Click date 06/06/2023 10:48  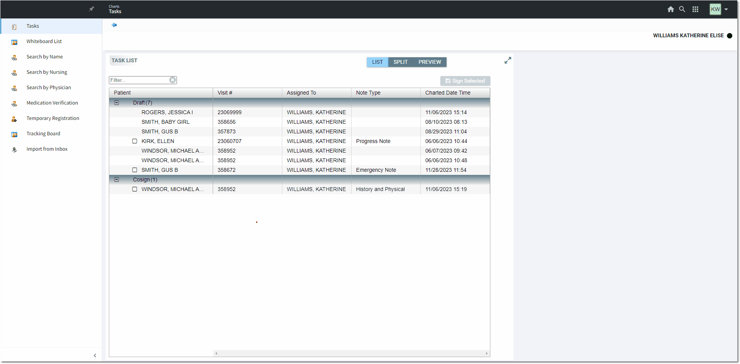(446, 160)
